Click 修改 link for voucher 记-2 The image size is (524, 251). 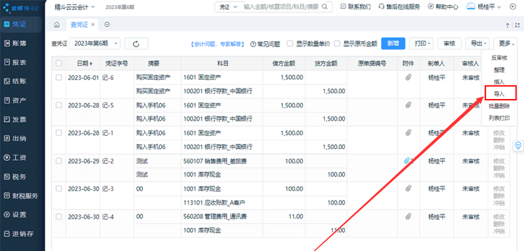pyautogui.click(x=499, y=161)
